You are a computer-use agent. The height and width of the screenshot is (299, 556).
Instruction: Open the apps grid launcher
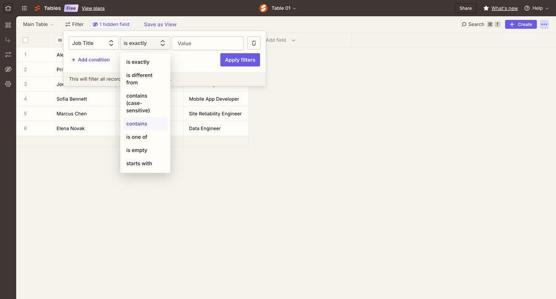click(24, 8)
